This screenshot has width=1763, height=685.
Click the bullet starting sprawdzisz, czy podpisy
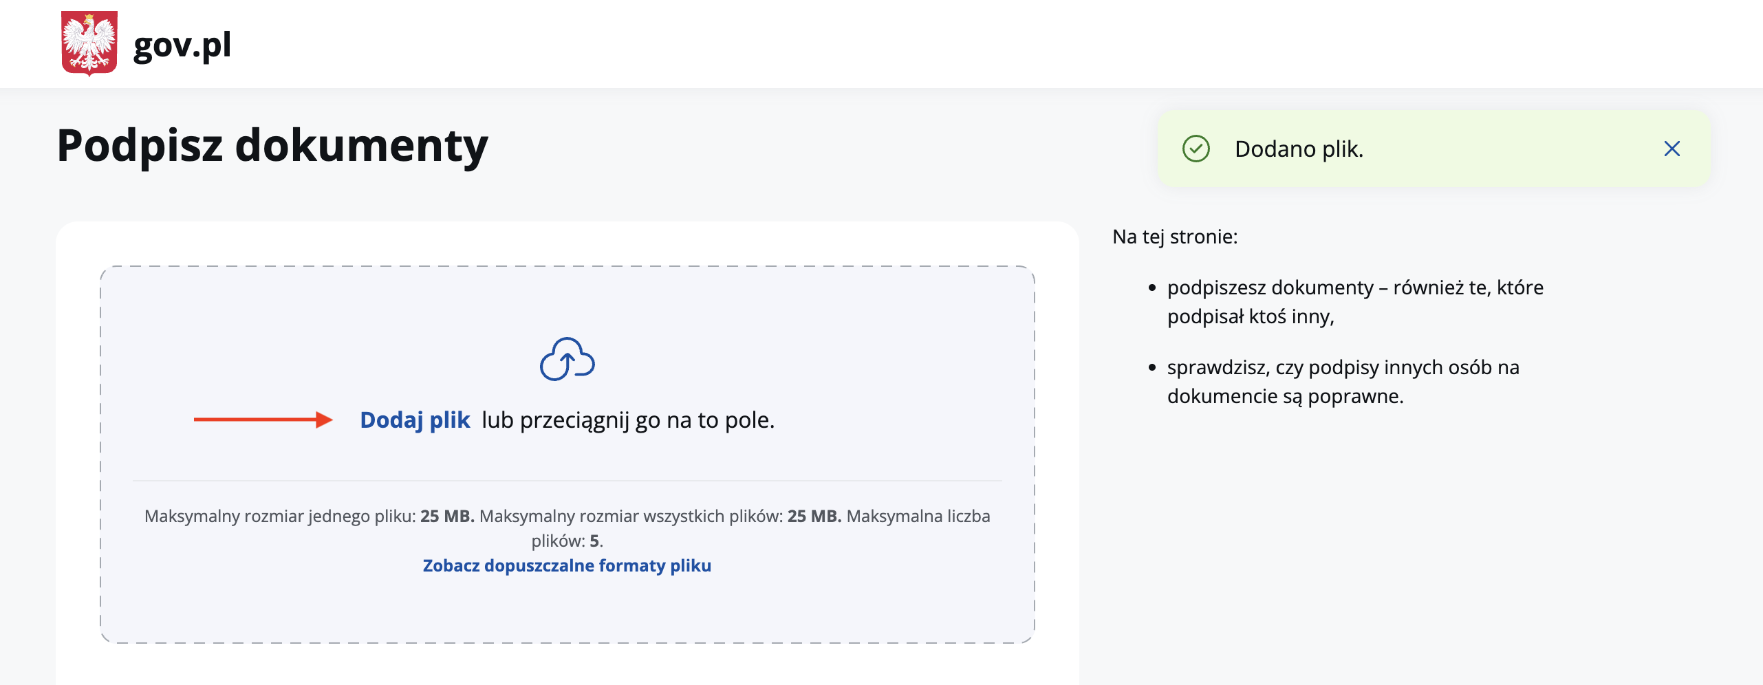coord(1343,382)
